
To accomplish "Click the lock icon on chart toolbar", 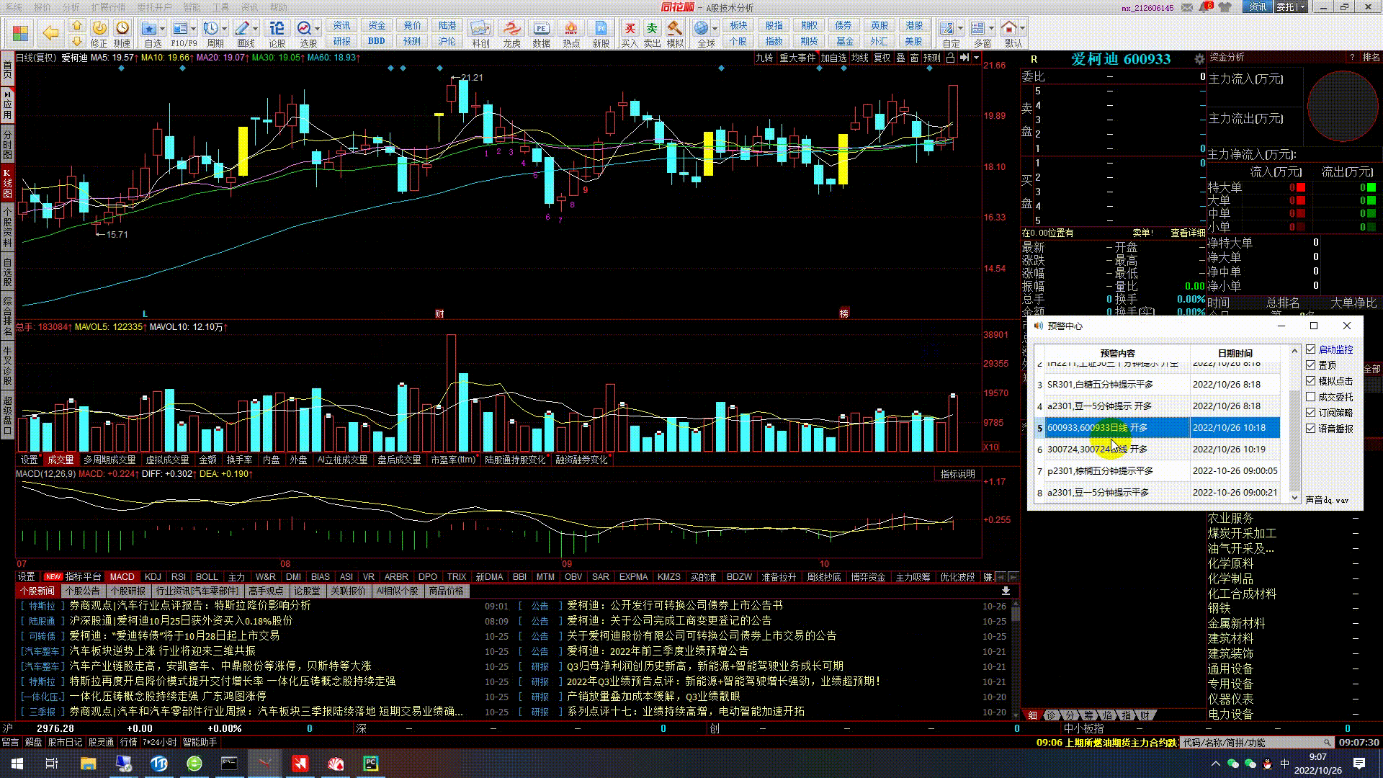I will click(x=951, y=58).
